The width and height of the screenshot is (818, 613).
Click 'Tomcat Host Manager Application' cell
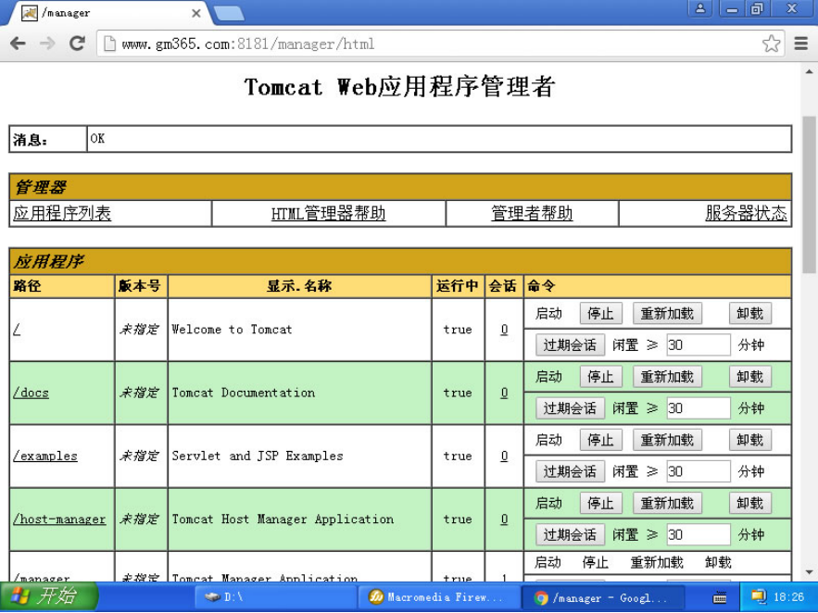click(x=300, y=519)
